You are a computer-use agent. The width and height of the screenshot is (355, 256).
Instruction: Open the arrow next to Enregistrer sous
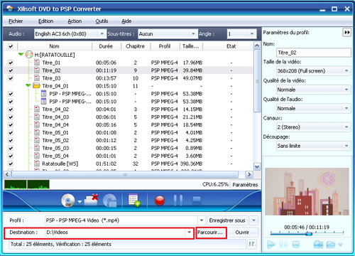coord(253,220)
